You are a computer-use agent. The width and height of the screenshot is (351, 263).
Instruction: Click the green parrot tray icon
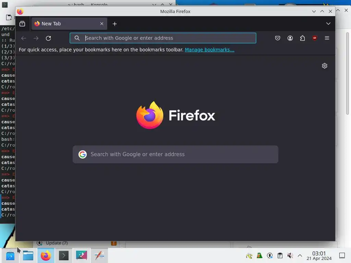[259, 255]
